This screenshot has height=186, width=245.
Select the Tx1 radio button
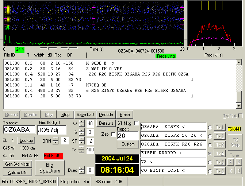coord(210,127)
